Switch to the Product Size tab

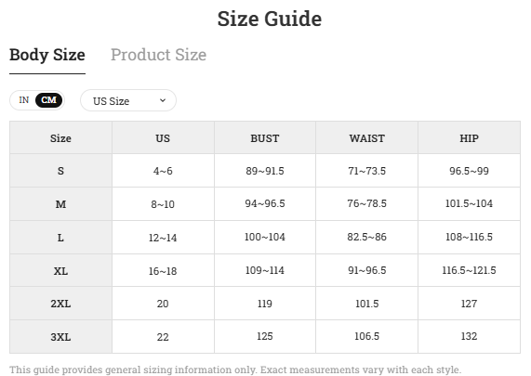(x=158, y=55)
